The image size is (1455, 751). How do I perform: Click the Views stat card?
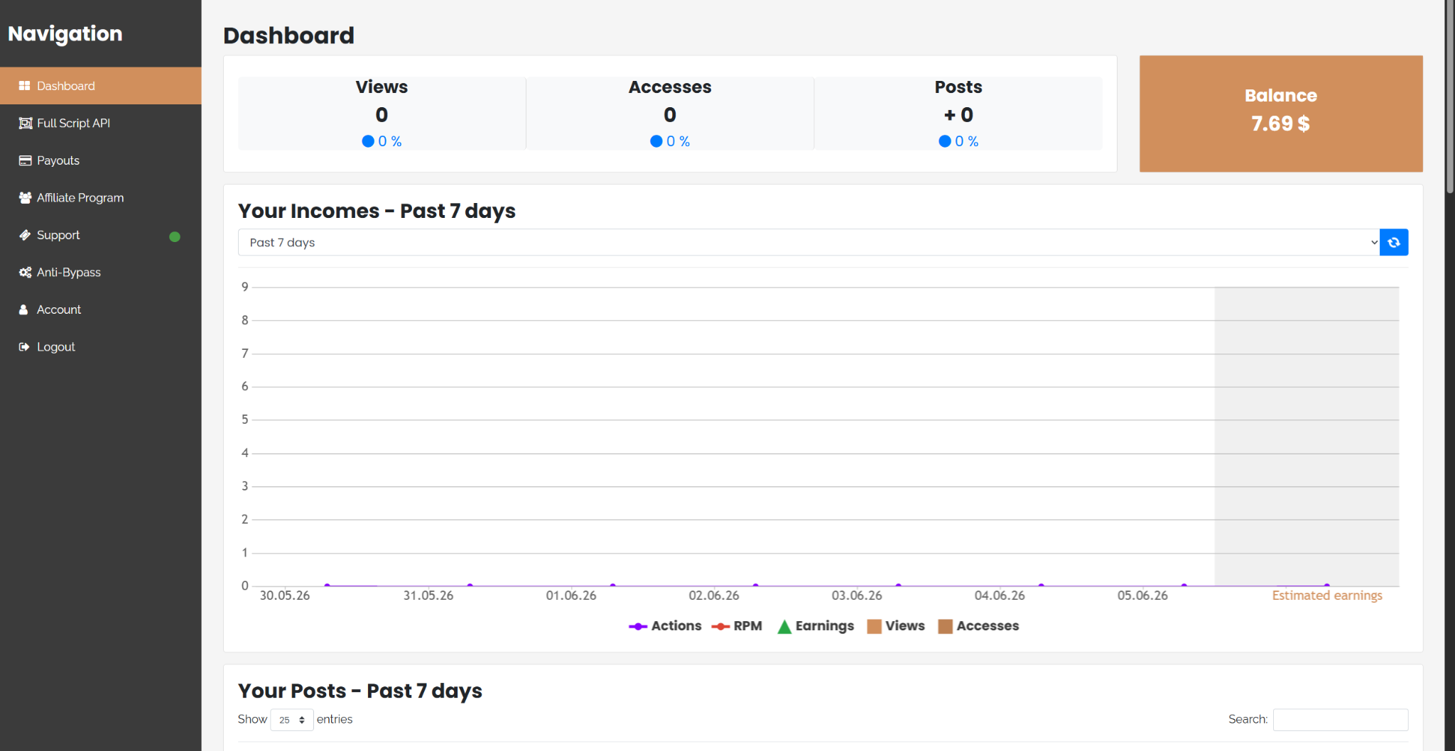(382, 114)
